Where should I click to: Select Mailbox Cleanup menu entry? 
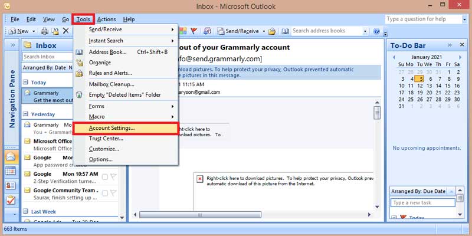tap(126, 84)
